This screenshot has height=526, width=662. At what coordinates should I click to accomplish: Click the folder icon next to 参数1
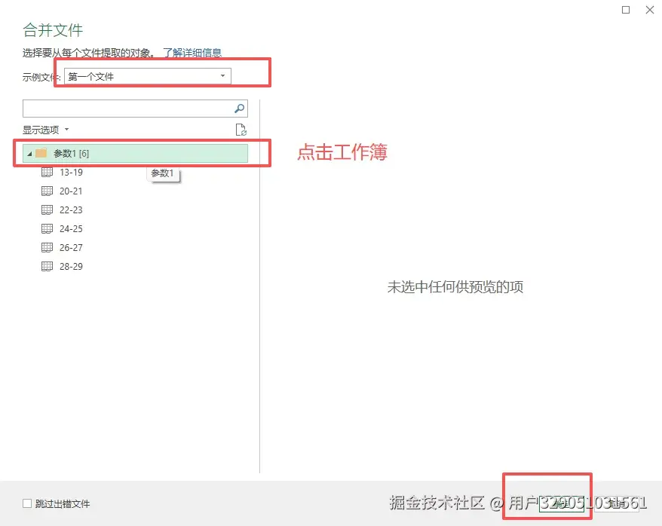tap(39, 152)
